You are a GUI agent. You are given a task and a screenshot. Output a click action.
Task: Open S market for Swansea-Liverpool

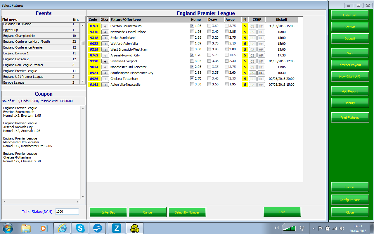pos(245,61)
